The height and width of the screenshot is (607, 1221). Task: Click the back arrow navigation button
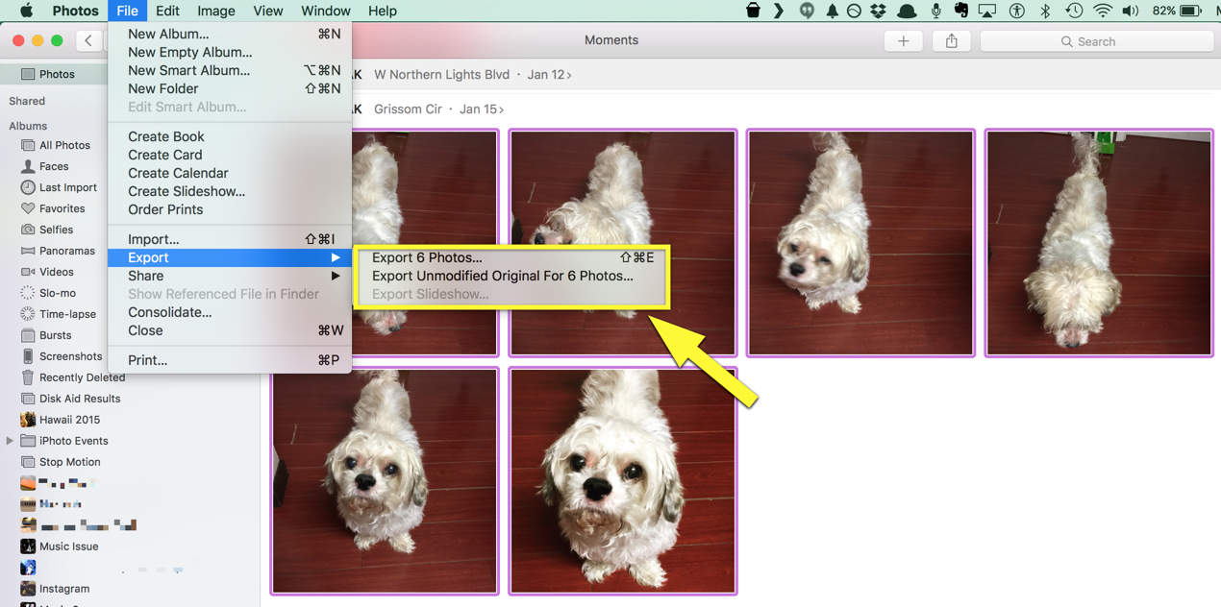[88, 40]
